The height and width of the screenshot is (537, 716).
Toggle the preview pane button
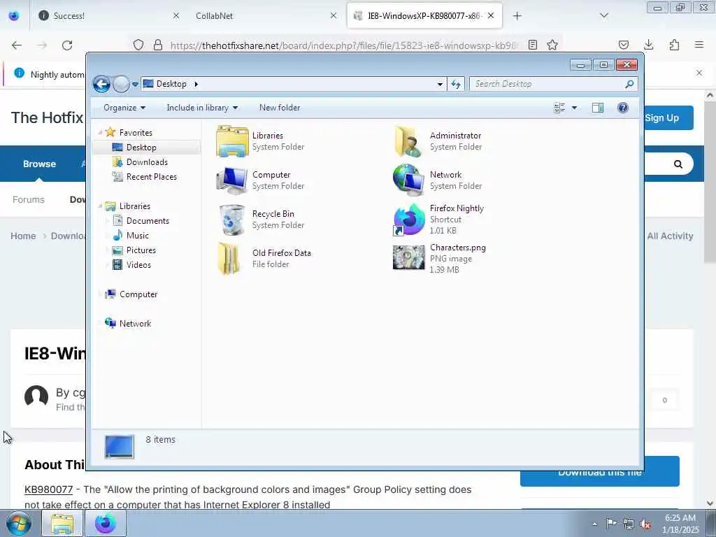[598, 108]
